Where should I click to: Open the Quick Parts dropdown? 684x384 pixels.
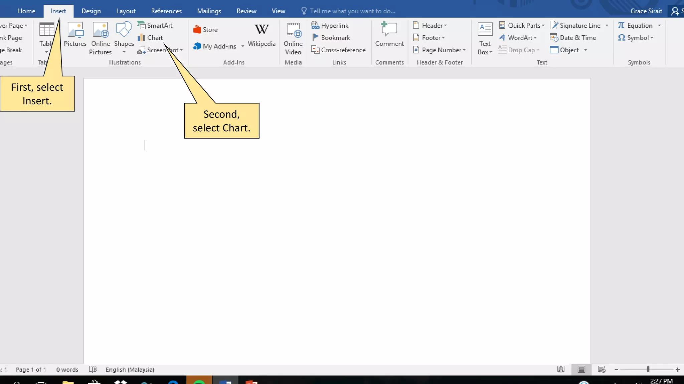click(522, 25)
